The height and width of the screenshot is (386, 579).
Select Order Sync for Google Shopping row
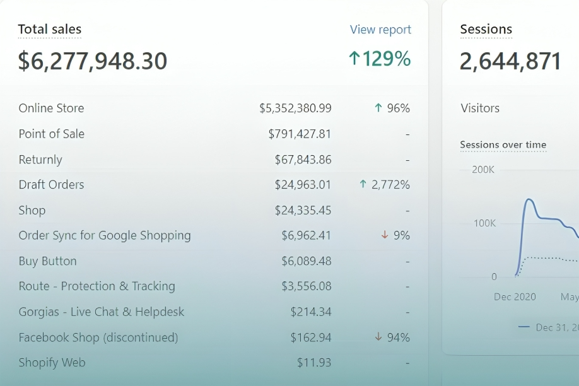105,235
